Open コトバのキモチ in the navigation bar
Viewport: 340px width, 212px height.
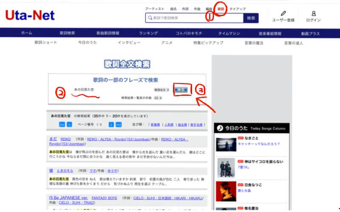[189, 33]
